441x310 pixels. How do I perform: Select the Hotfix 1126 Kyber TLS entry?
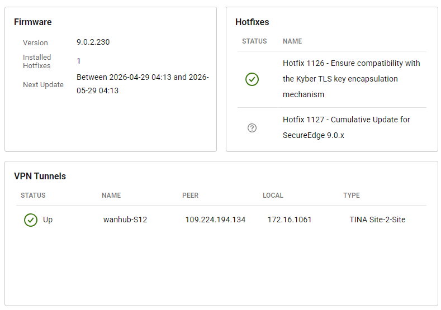click(351, 79)
